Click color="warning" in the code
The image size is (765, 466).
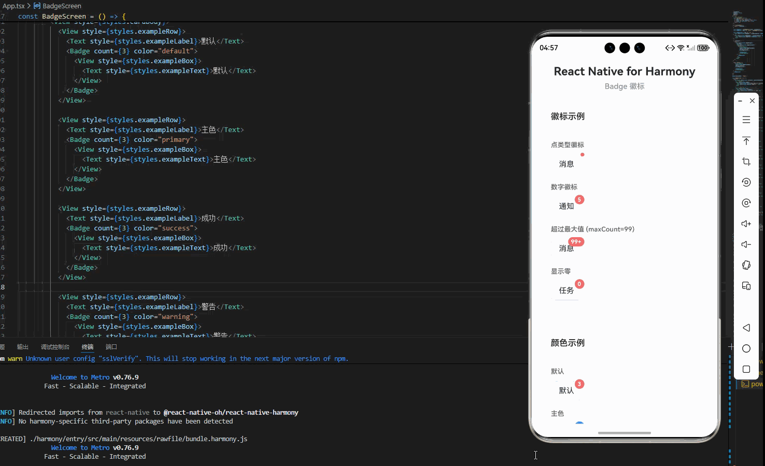point(163,317)
